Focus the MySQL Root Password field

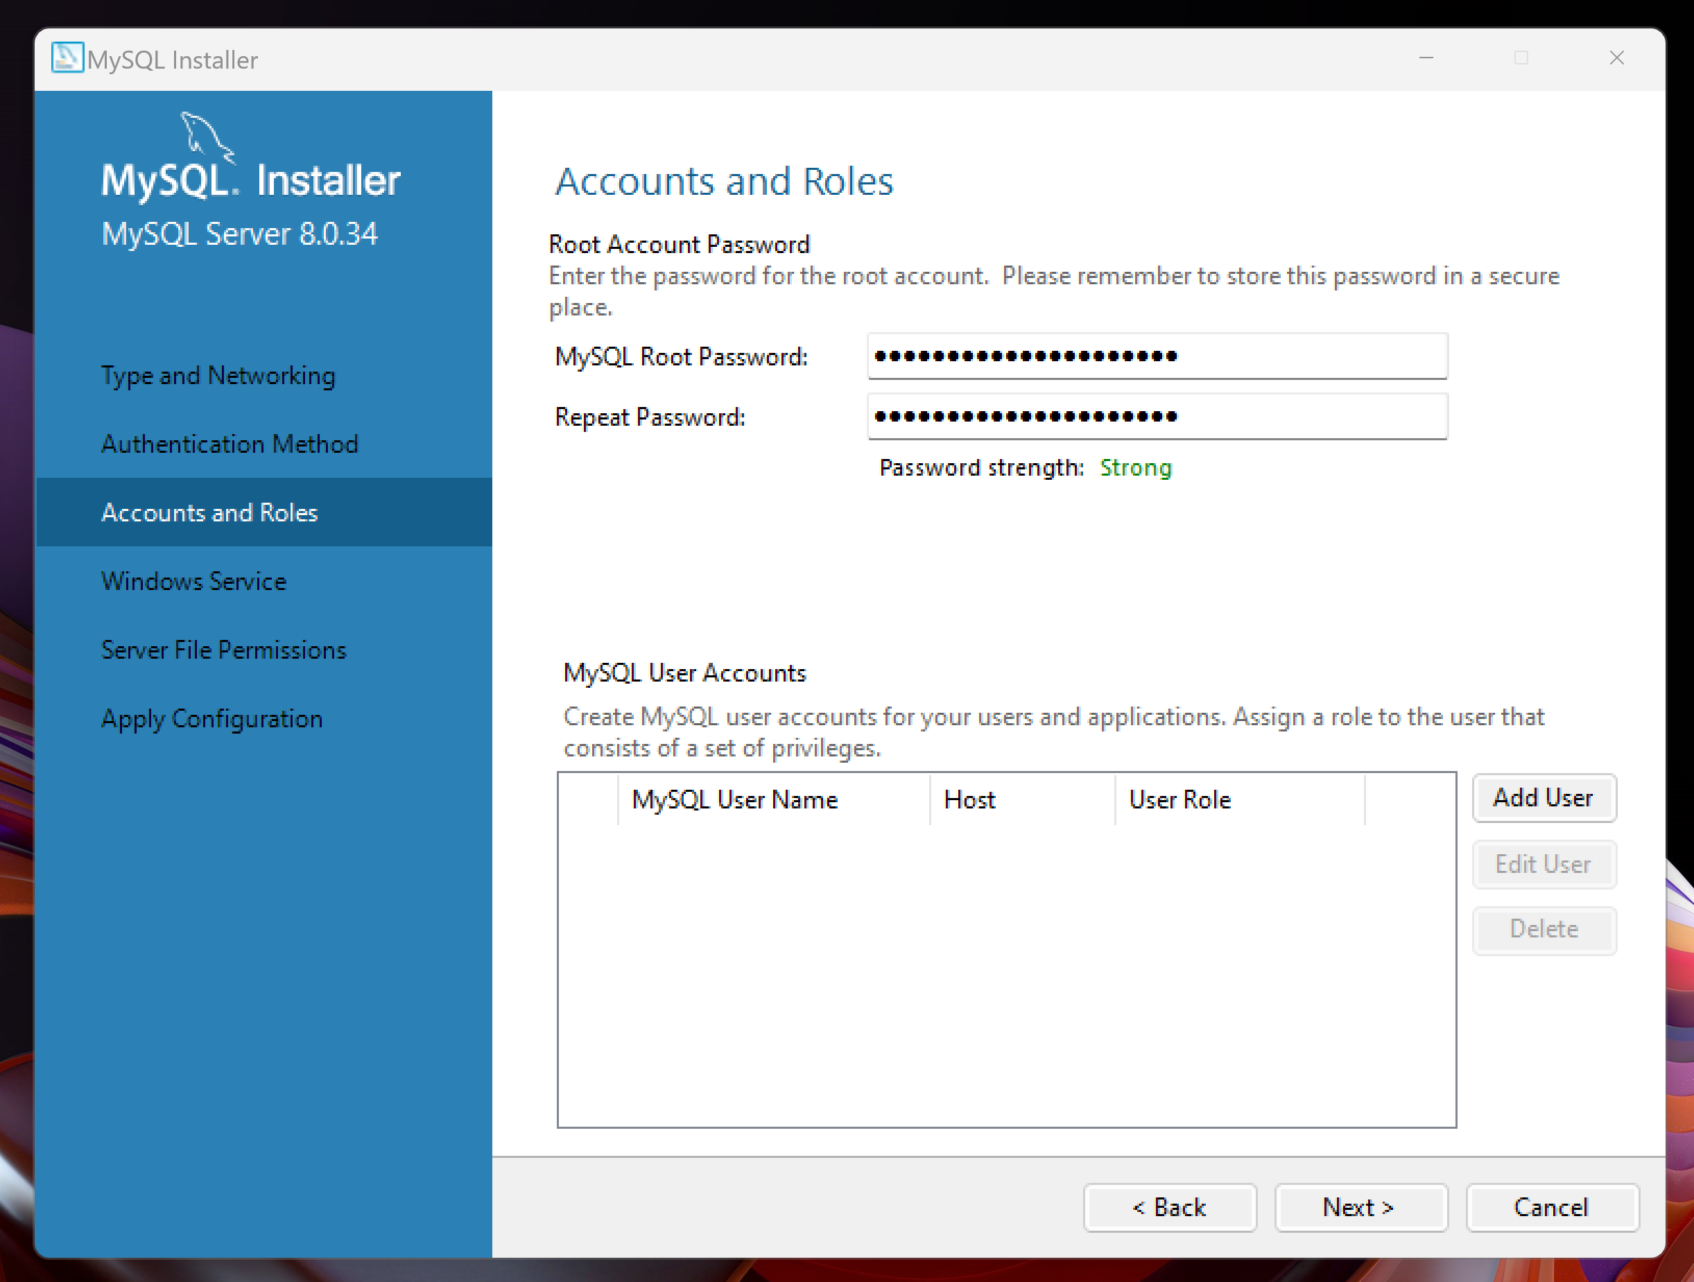pos(1157,356)
